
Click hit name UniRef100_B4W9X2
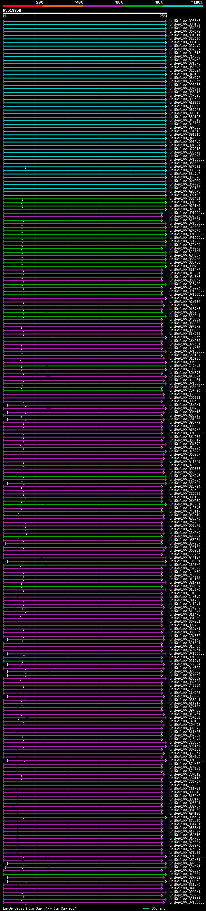coord(185,248)
